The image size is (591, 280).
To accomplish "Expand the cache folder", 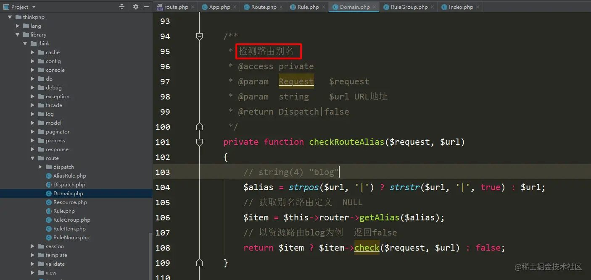I will coord(33,52).
